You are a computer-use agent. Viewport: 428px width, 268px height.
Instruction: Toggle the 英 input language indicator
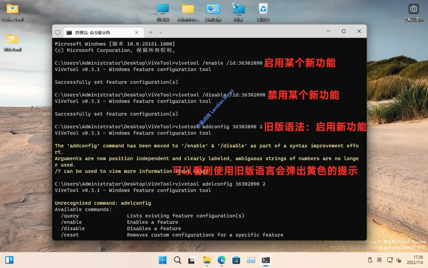380,260
